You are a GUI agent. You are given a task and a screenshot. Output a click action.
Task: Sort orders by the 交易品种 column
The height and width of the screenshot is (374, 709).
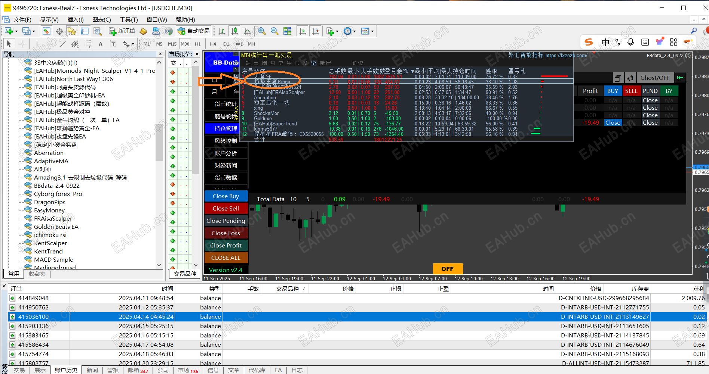tap(288, 289)
